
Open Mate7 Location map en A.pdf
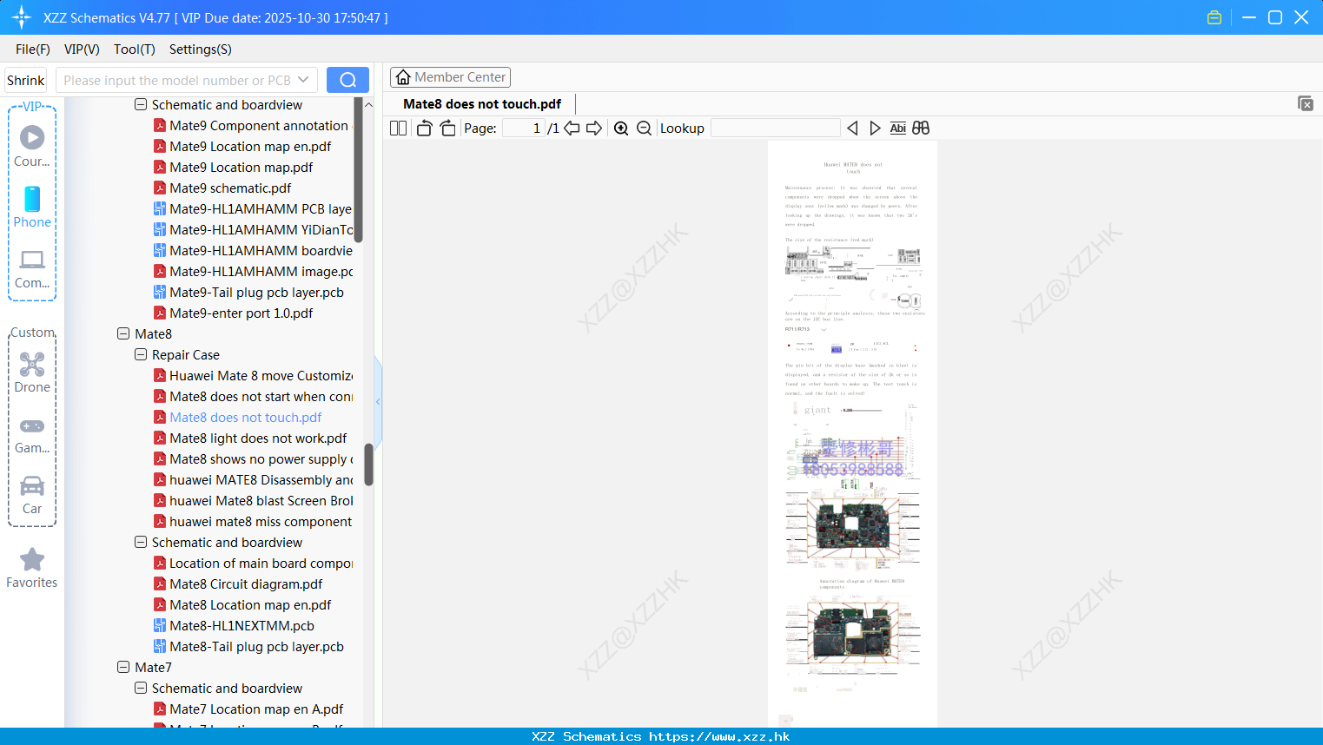256,709
